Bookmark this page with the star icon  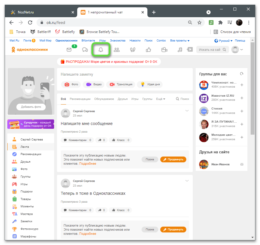199,22
